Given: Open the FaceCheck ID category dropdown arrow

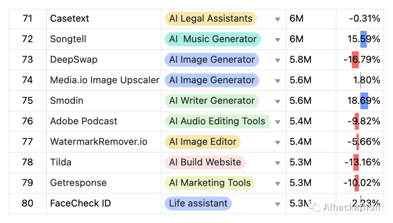Looking at the screenshot, I should (278, 204).
